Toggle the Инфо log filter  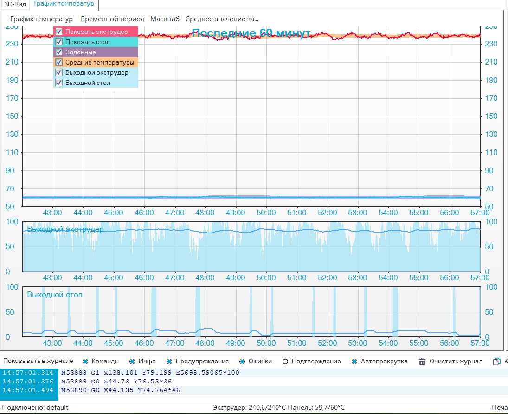tap(132, 362)
